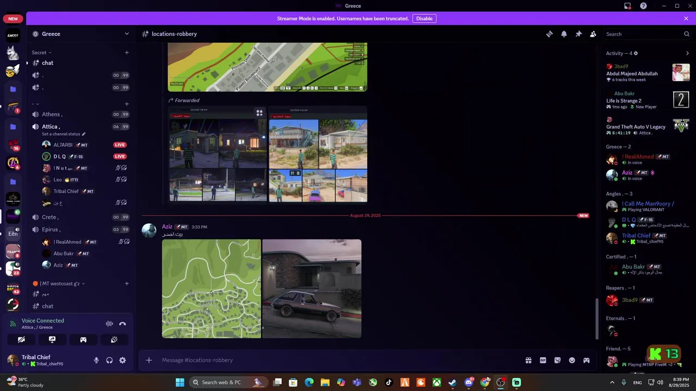Open Abdul Majeed Abdullah activity card
Screen dimensions: 696x391
648,73
